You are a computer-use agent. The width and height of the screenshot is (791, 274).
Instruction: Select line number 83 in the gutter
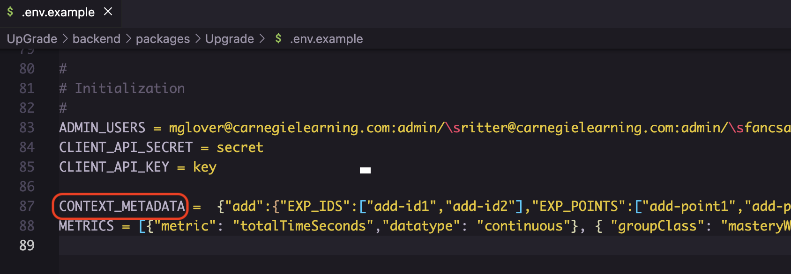27,128
